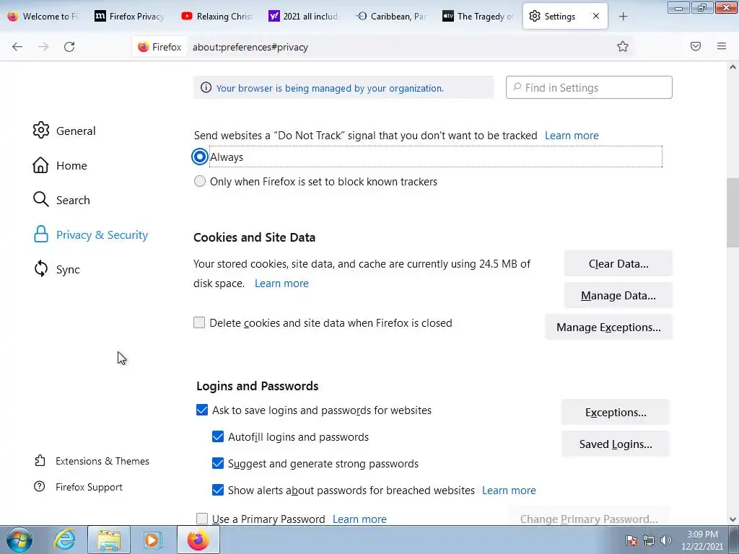
Task: Launch Internet Explorer from taskbar
Action: [64, 540]
